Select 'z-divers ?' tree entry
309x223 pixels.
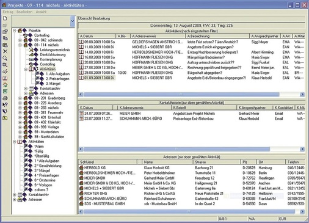[42, 190]
